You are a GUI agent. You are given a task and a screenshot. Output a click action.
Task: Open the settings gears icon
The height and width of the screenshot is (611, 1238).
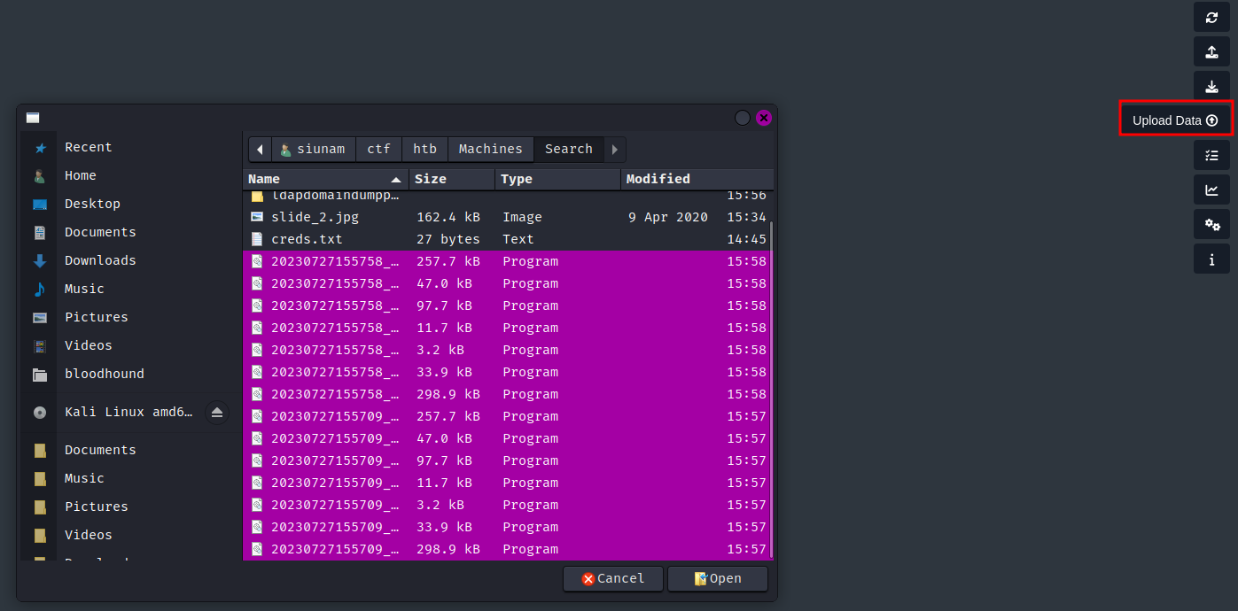click(1211, 224)
